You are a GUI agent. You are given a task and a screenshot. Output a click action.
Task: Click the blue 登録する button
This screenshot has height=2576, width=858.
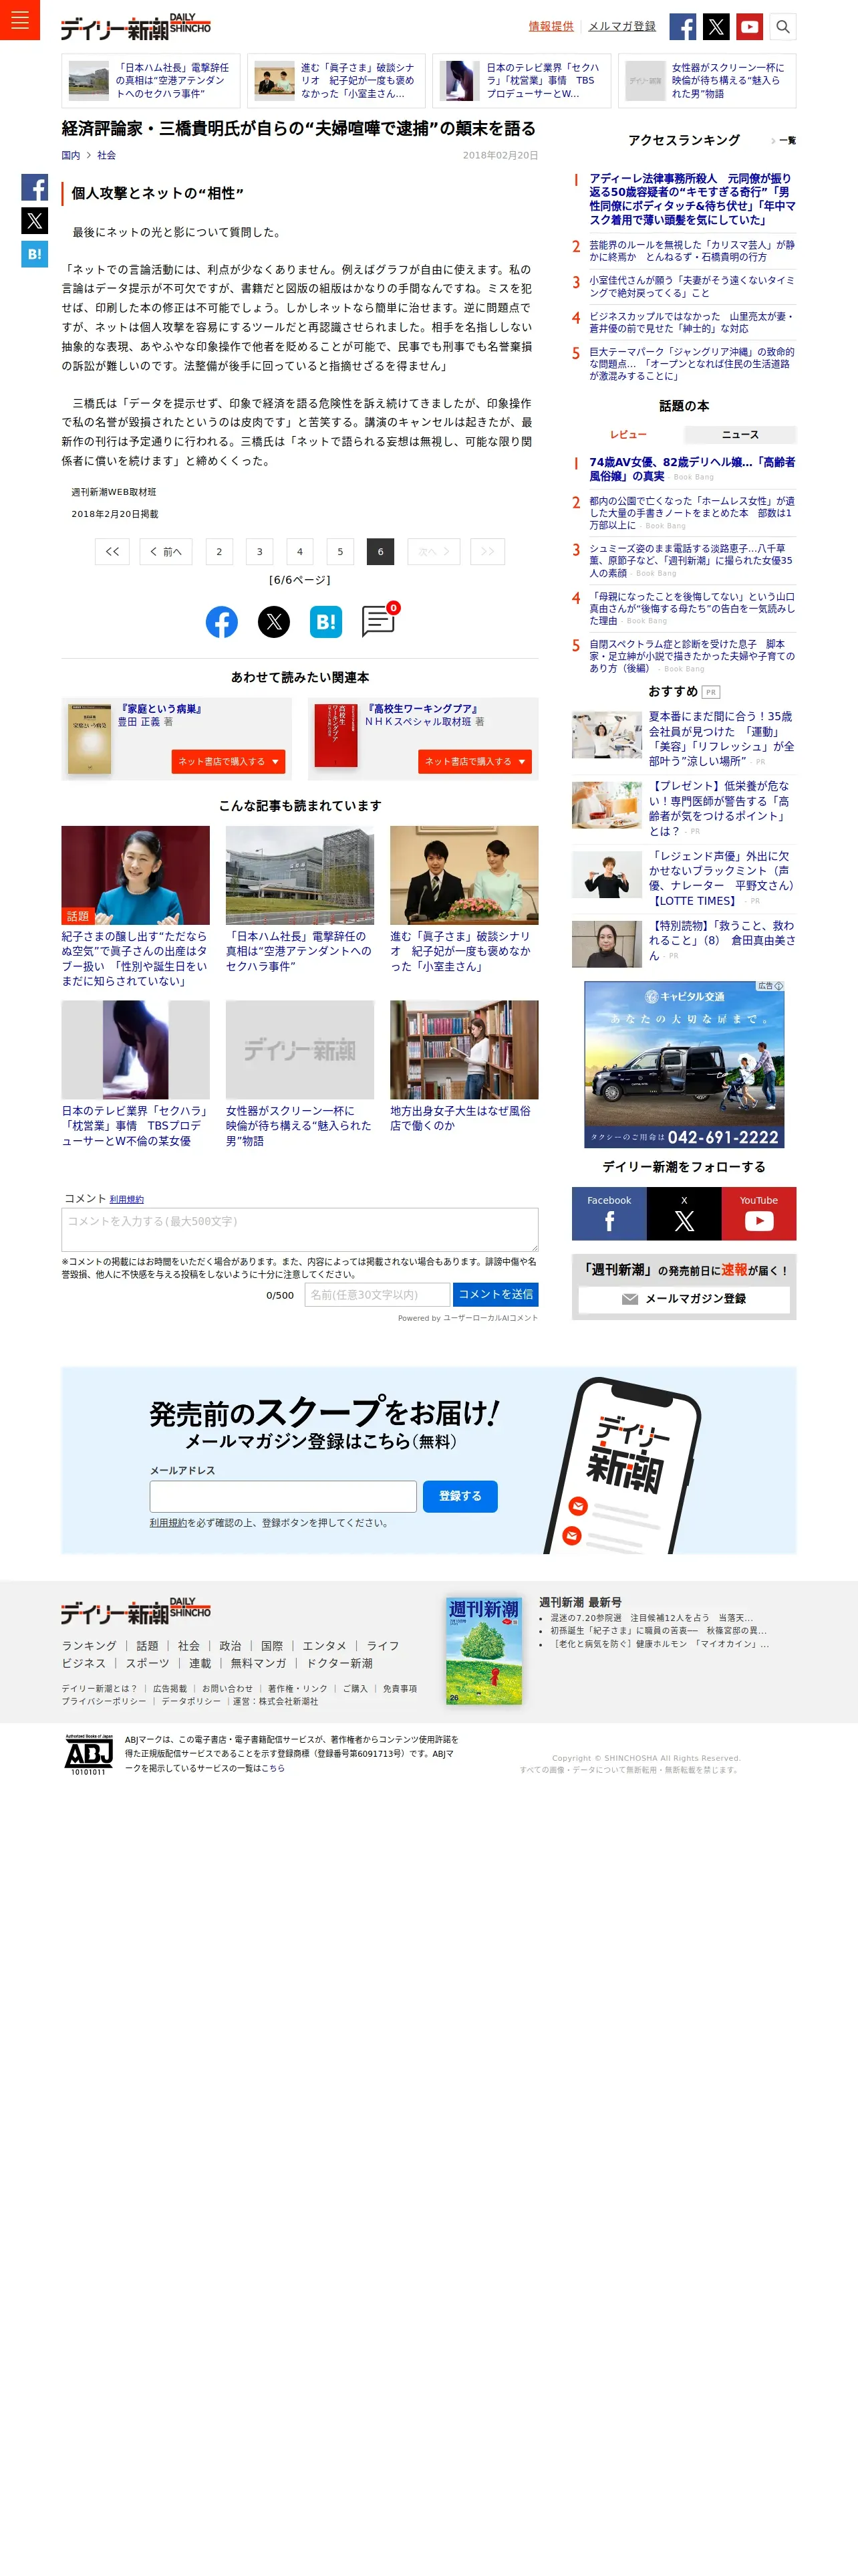click(x=460, y=1496)
